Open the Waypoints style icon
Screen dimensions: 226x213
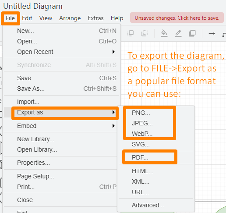coord(224,35)
